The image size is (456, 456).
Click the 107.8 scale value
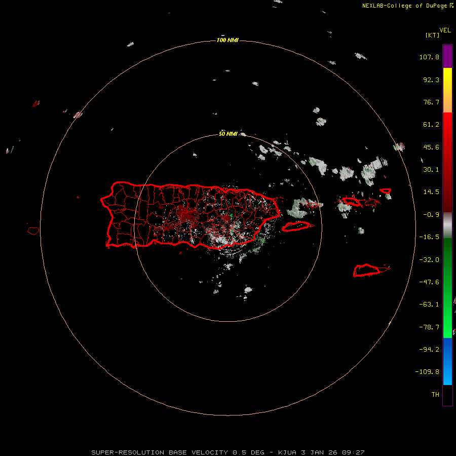pyautogui.click(x=429, y=57)
